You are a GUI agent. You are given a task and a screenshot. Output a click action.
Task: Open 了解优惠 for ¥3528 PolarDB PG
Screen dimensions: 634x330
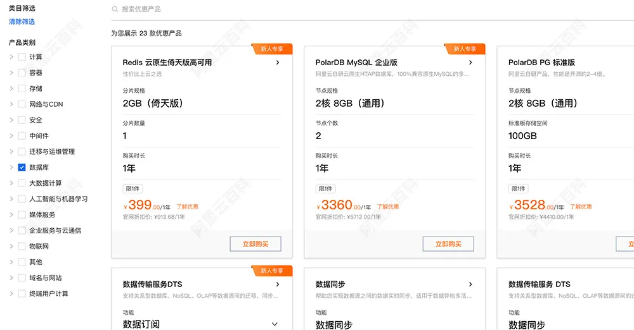[581, 207]
